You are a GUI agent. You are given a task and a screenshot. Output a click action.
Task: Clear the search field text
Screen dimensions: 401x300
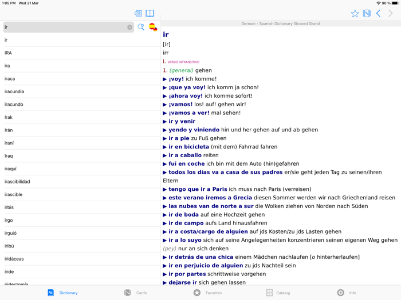coord(129,27)
